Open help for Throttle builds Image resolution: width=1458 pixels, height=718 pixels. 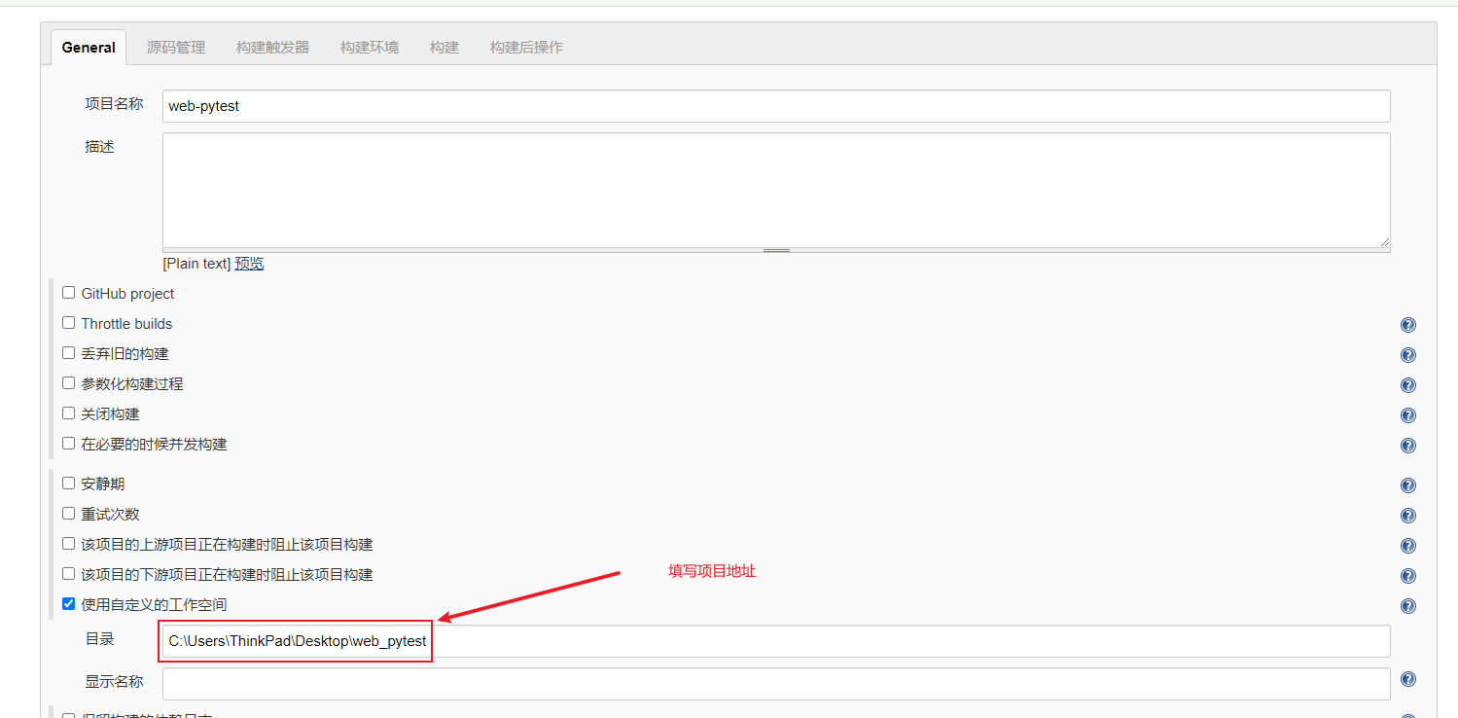point(1407,325)
